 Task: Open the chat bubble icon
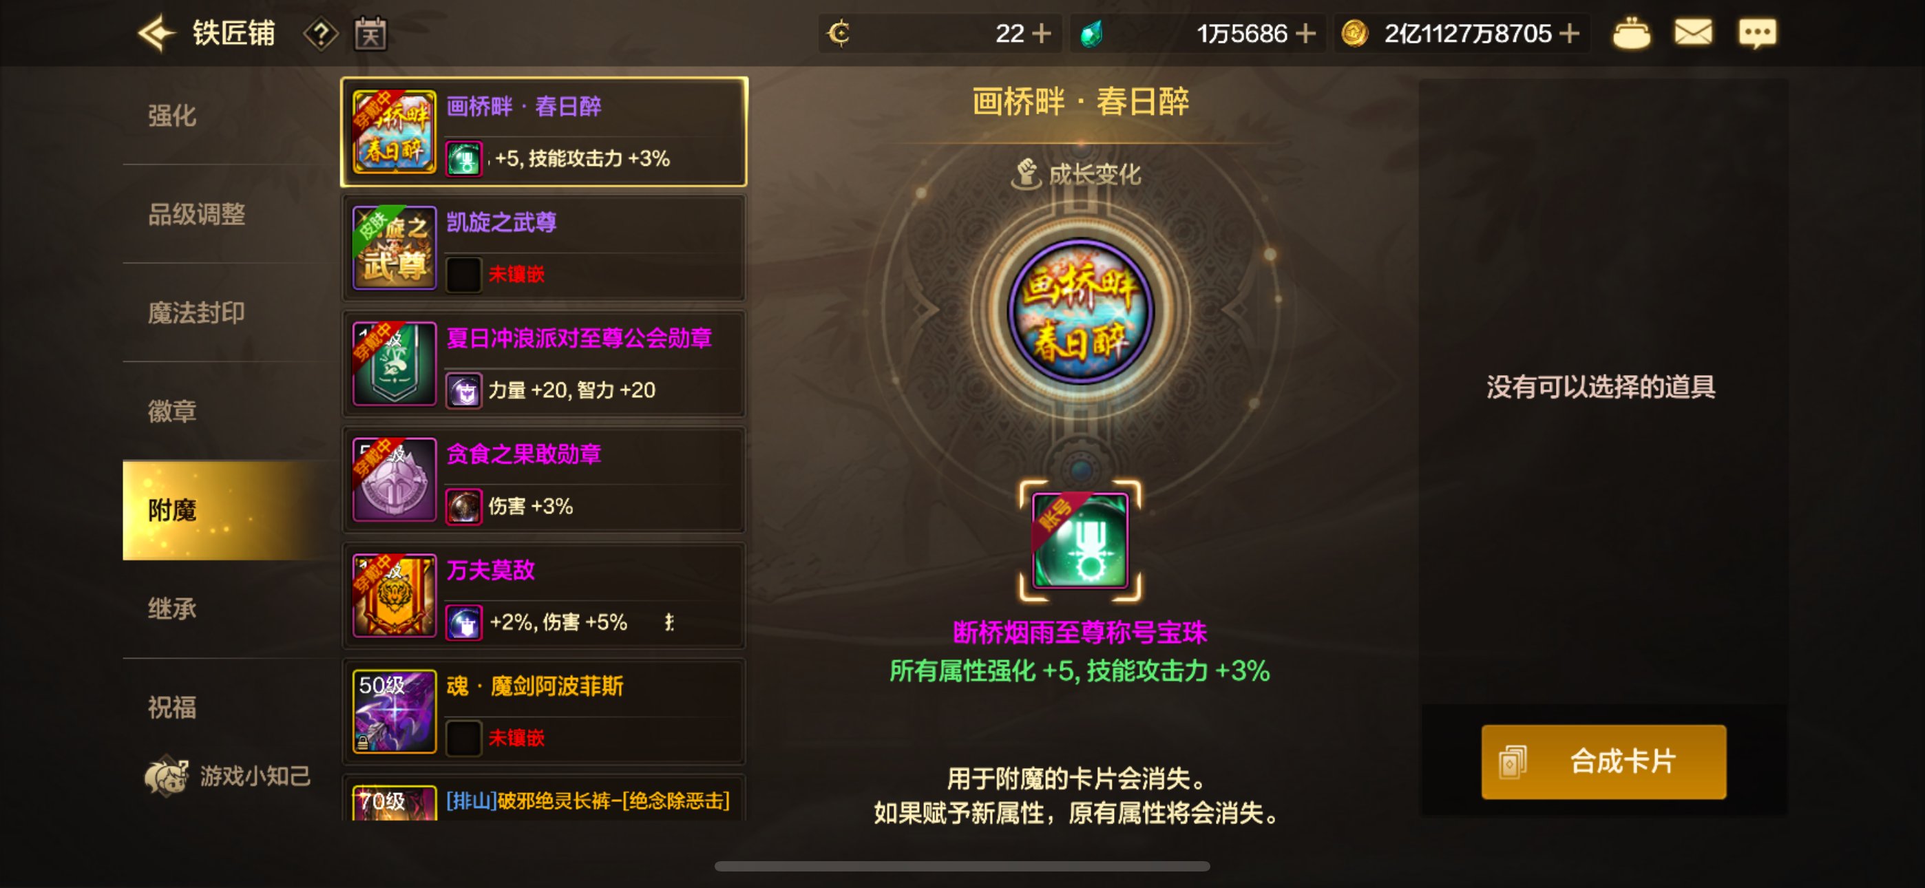pyautogui.click(x=1757, y=34)
